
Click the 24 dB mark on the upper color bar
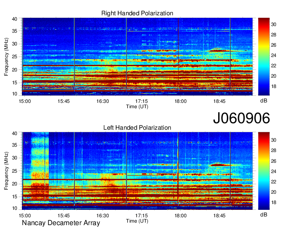274,55
